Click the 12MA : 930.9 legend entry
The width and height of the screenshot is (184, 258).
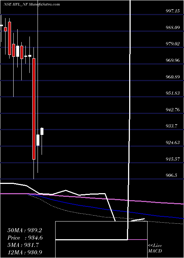(25, 252)
